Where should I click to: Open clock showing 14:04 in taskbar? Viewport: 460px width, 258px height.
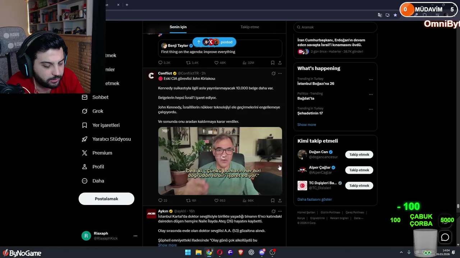pyautogui.click(x=442, y=252)
